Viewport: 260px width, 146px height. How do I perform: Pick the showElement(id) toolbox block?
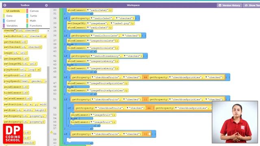(x=16, y=87)
